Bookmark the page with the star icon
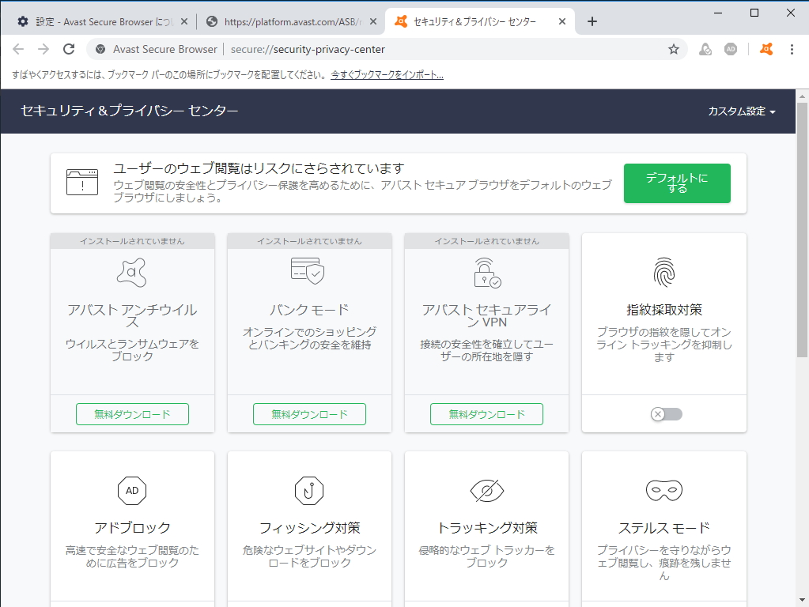The image size is (809, 607). point(673,49)
